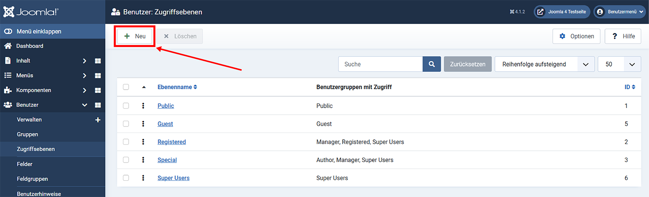This screenshot has width=649, height=197.
Task: Toggle the select-all checkbox in table header
Action: [x=126, y=87]
